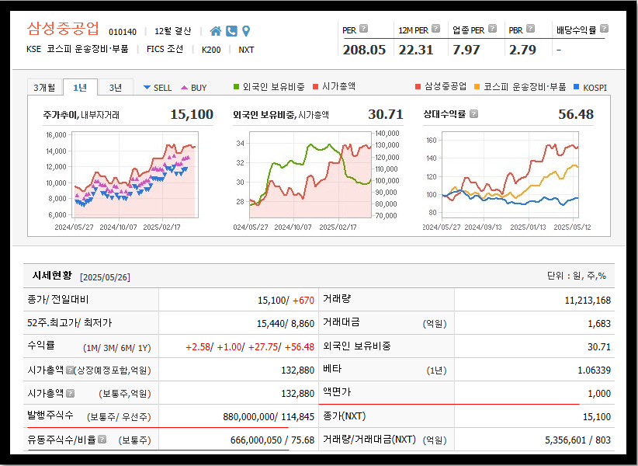
Task: Click the 52-week values 15,440/ 8,860
Action: point(285,324)
